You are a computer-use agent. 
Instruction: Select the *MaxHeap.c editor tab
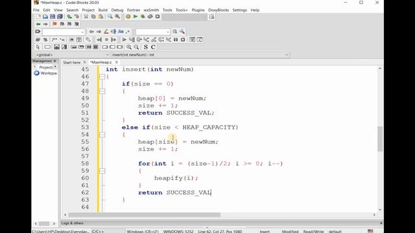[101, 62]
